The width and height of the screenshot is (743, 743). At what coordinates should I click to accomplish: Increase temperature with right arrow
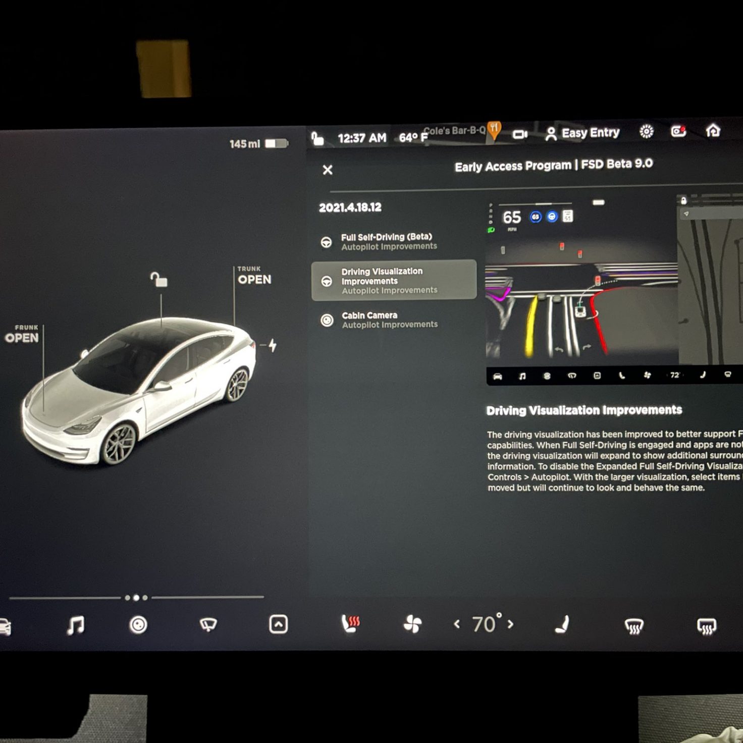tap(510, 624)
